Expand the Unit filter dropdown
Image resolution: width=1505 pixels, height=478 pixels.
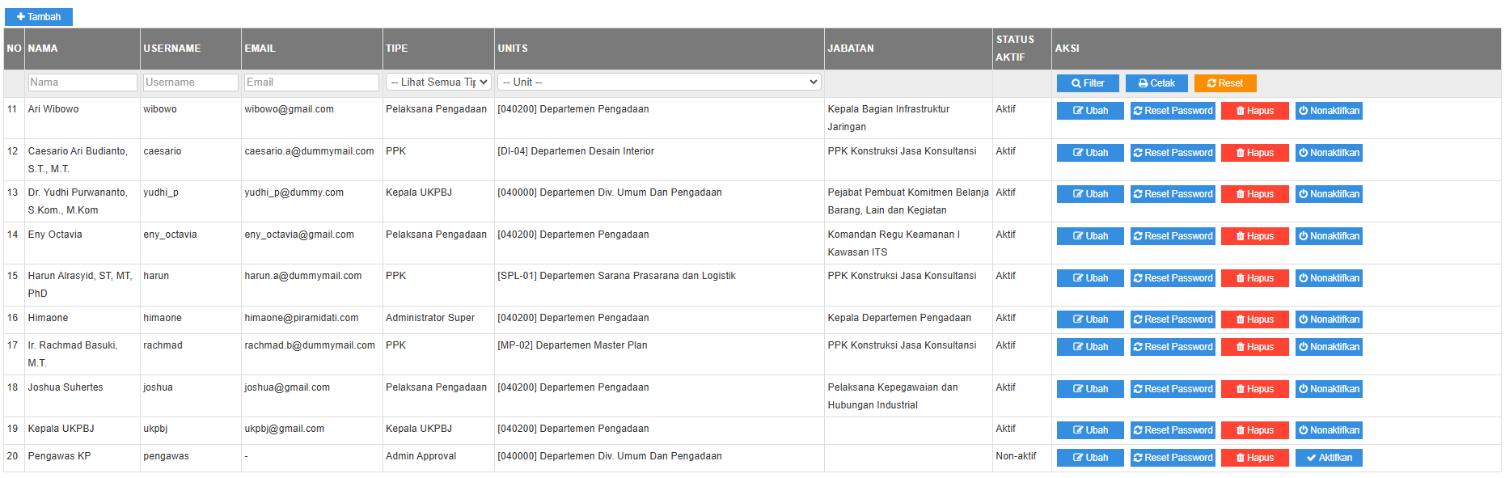659,82
